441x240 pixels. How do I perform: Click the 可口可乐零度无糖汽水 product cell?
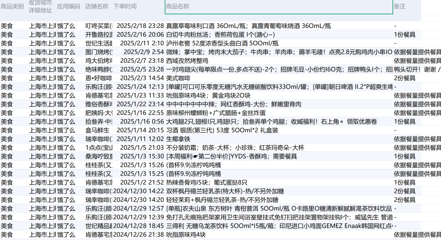pos(279,87)
